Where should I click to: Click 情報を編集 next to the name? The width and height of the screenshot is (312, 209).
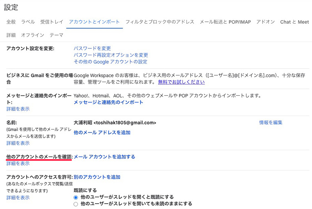271,123
